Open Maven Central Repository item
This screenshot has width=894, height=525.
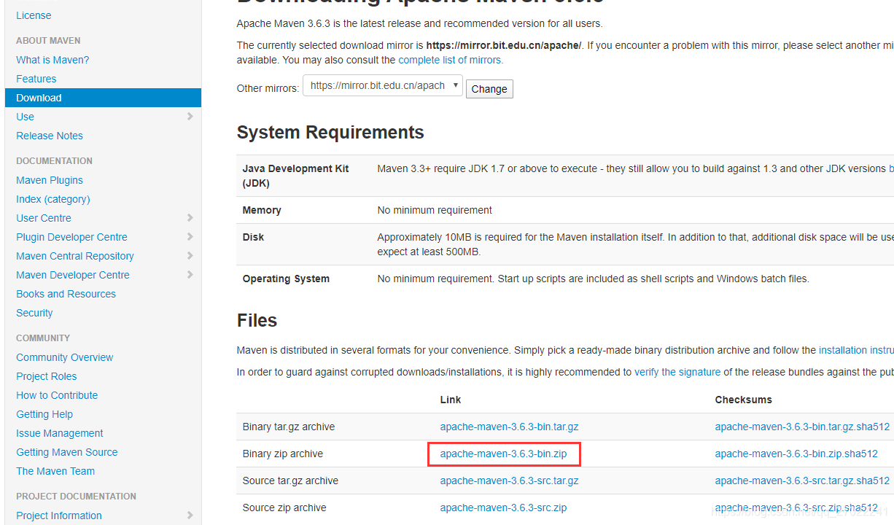75,256
